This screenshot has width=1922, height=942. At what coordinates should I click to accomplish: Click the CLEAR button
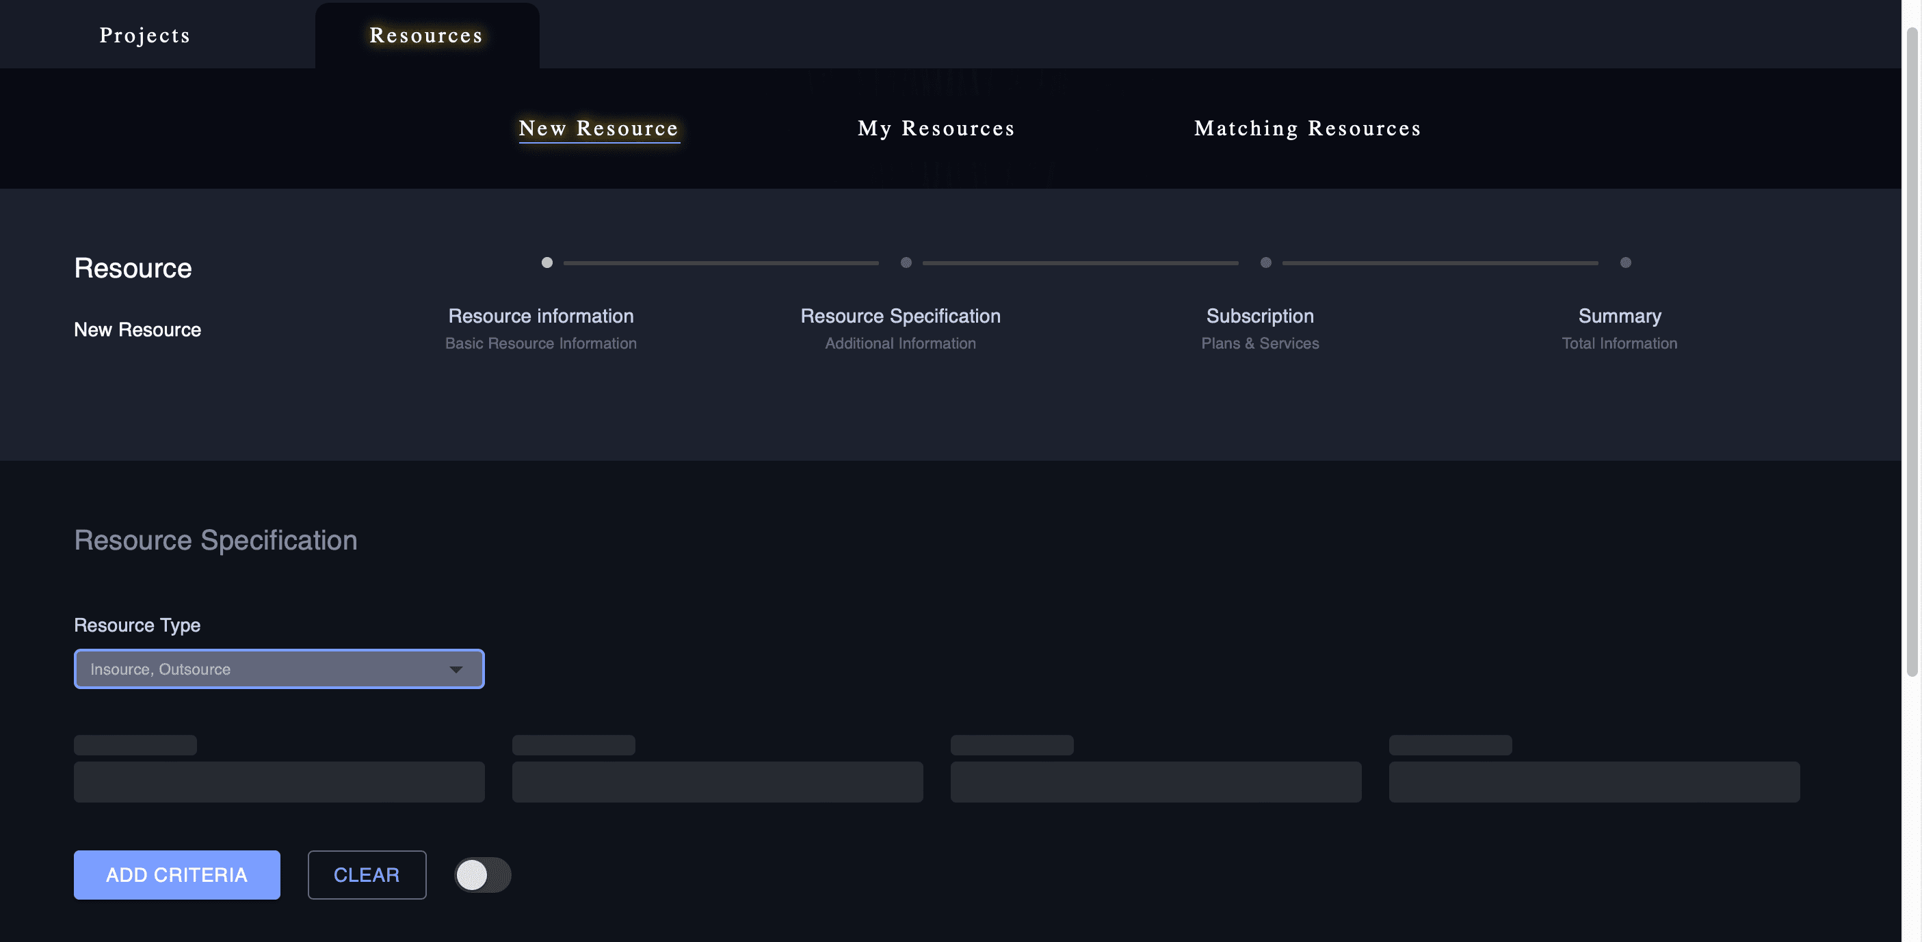(367, 875)
